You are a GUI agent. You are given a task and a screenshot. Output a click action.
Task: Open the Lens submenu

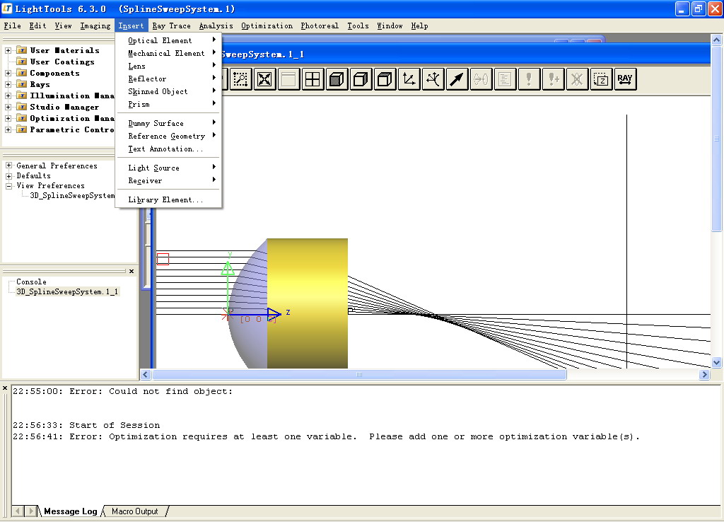click(x=168, y=66)
